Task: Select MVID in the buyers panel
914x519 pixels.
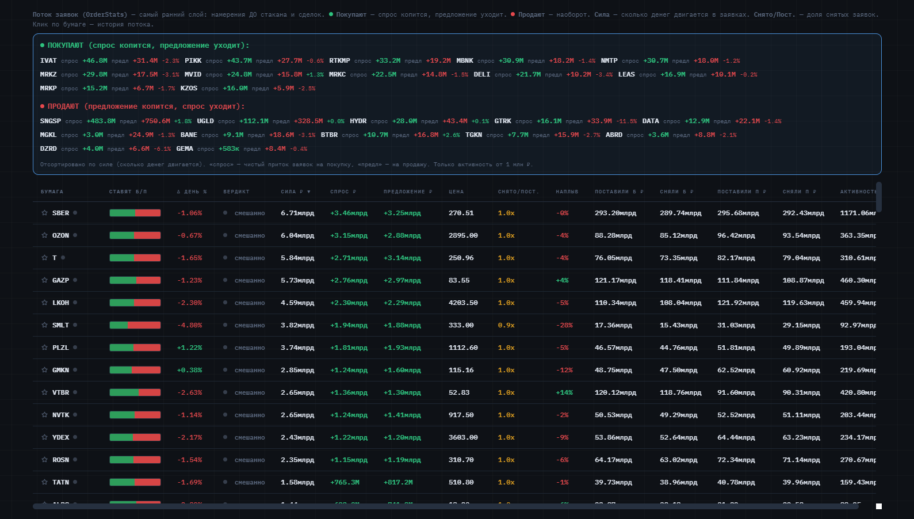Action: coord(193,74)
